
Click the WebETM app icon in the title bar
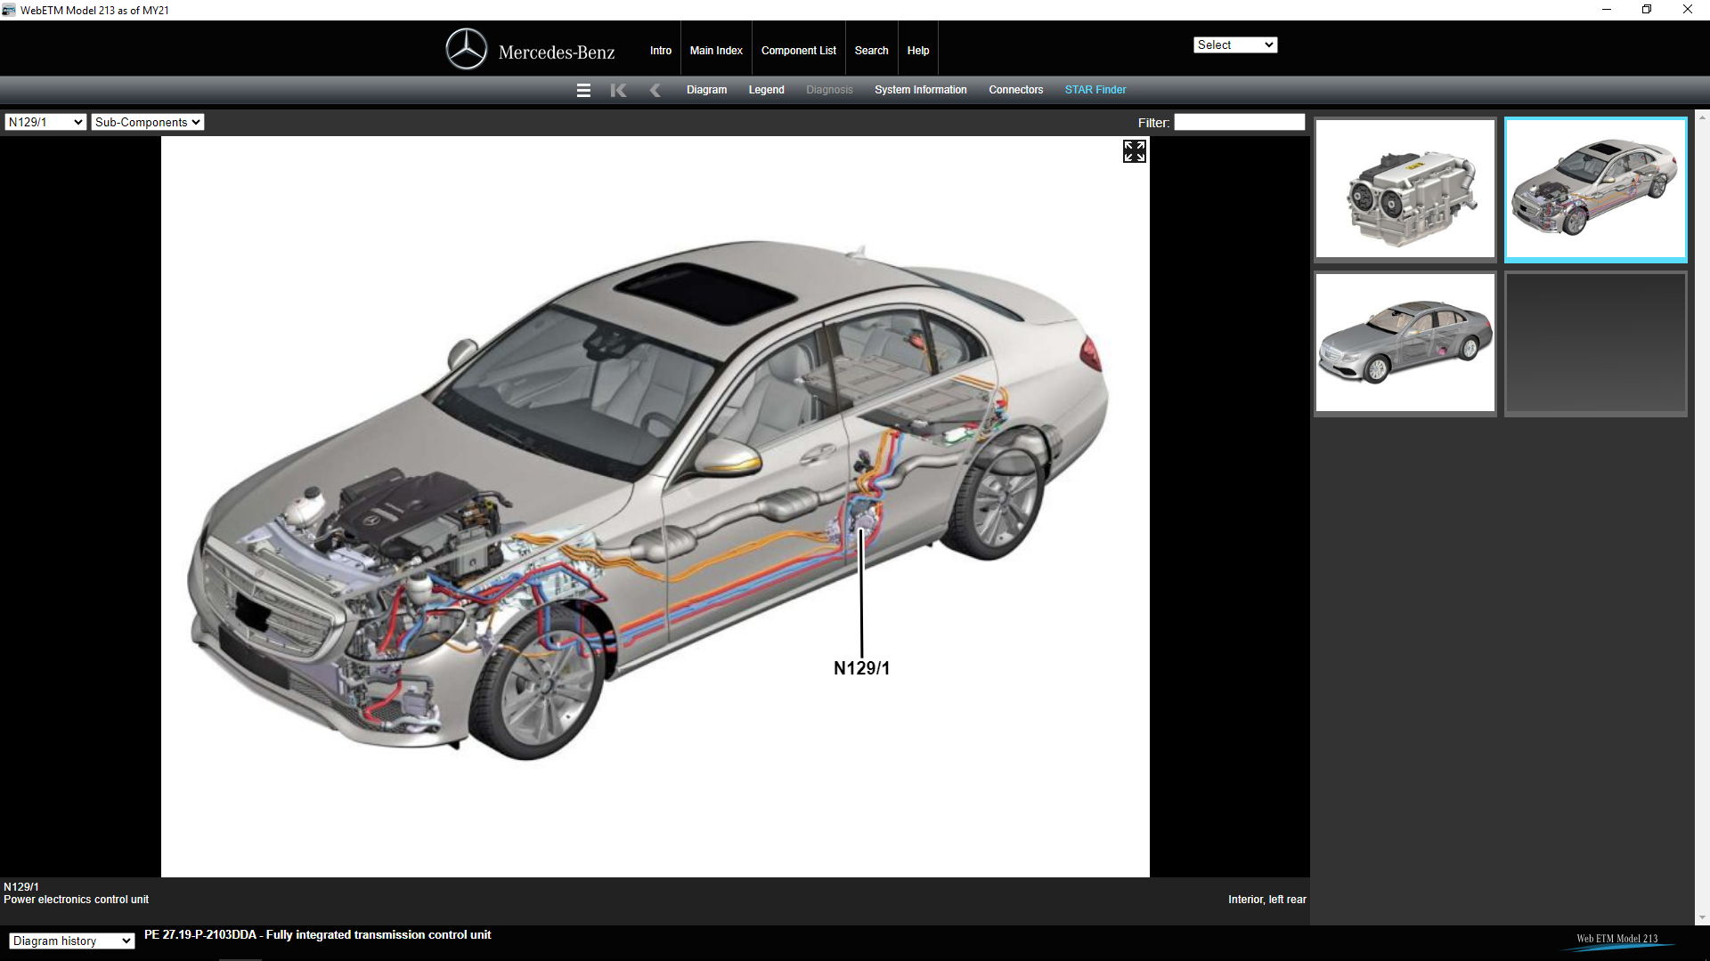(9, 10)
